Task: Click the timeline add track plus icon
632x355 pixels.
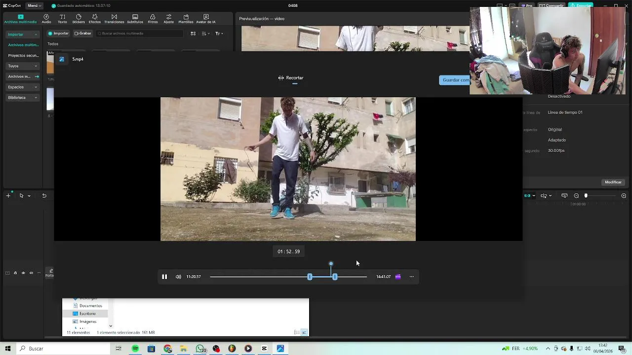Action: pyautogui.click(x=8, y=196)
